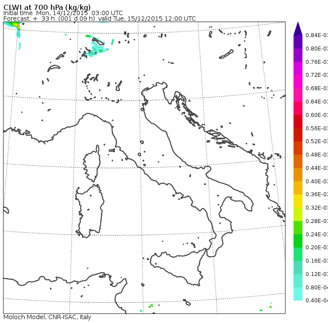This screenshot has width=328, height=323.
Task: Click the Sardinia island on the map
Action: 90,211
